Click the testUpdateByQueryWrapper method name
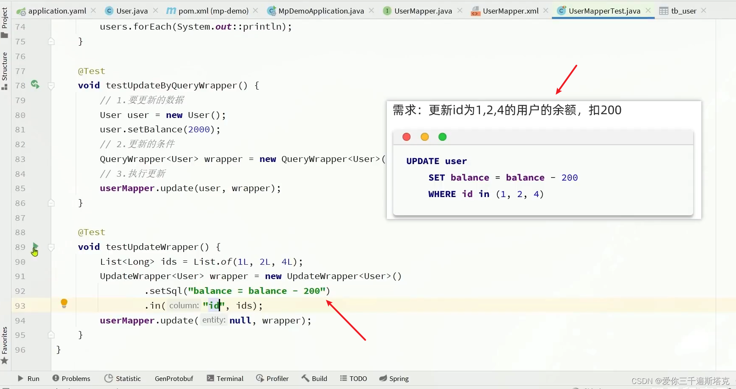 171,85
